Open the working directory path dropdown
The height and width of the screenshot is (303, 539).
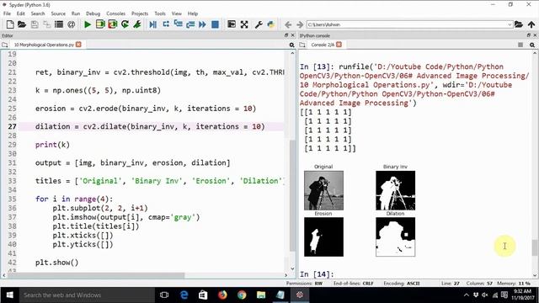pos(510,24)
